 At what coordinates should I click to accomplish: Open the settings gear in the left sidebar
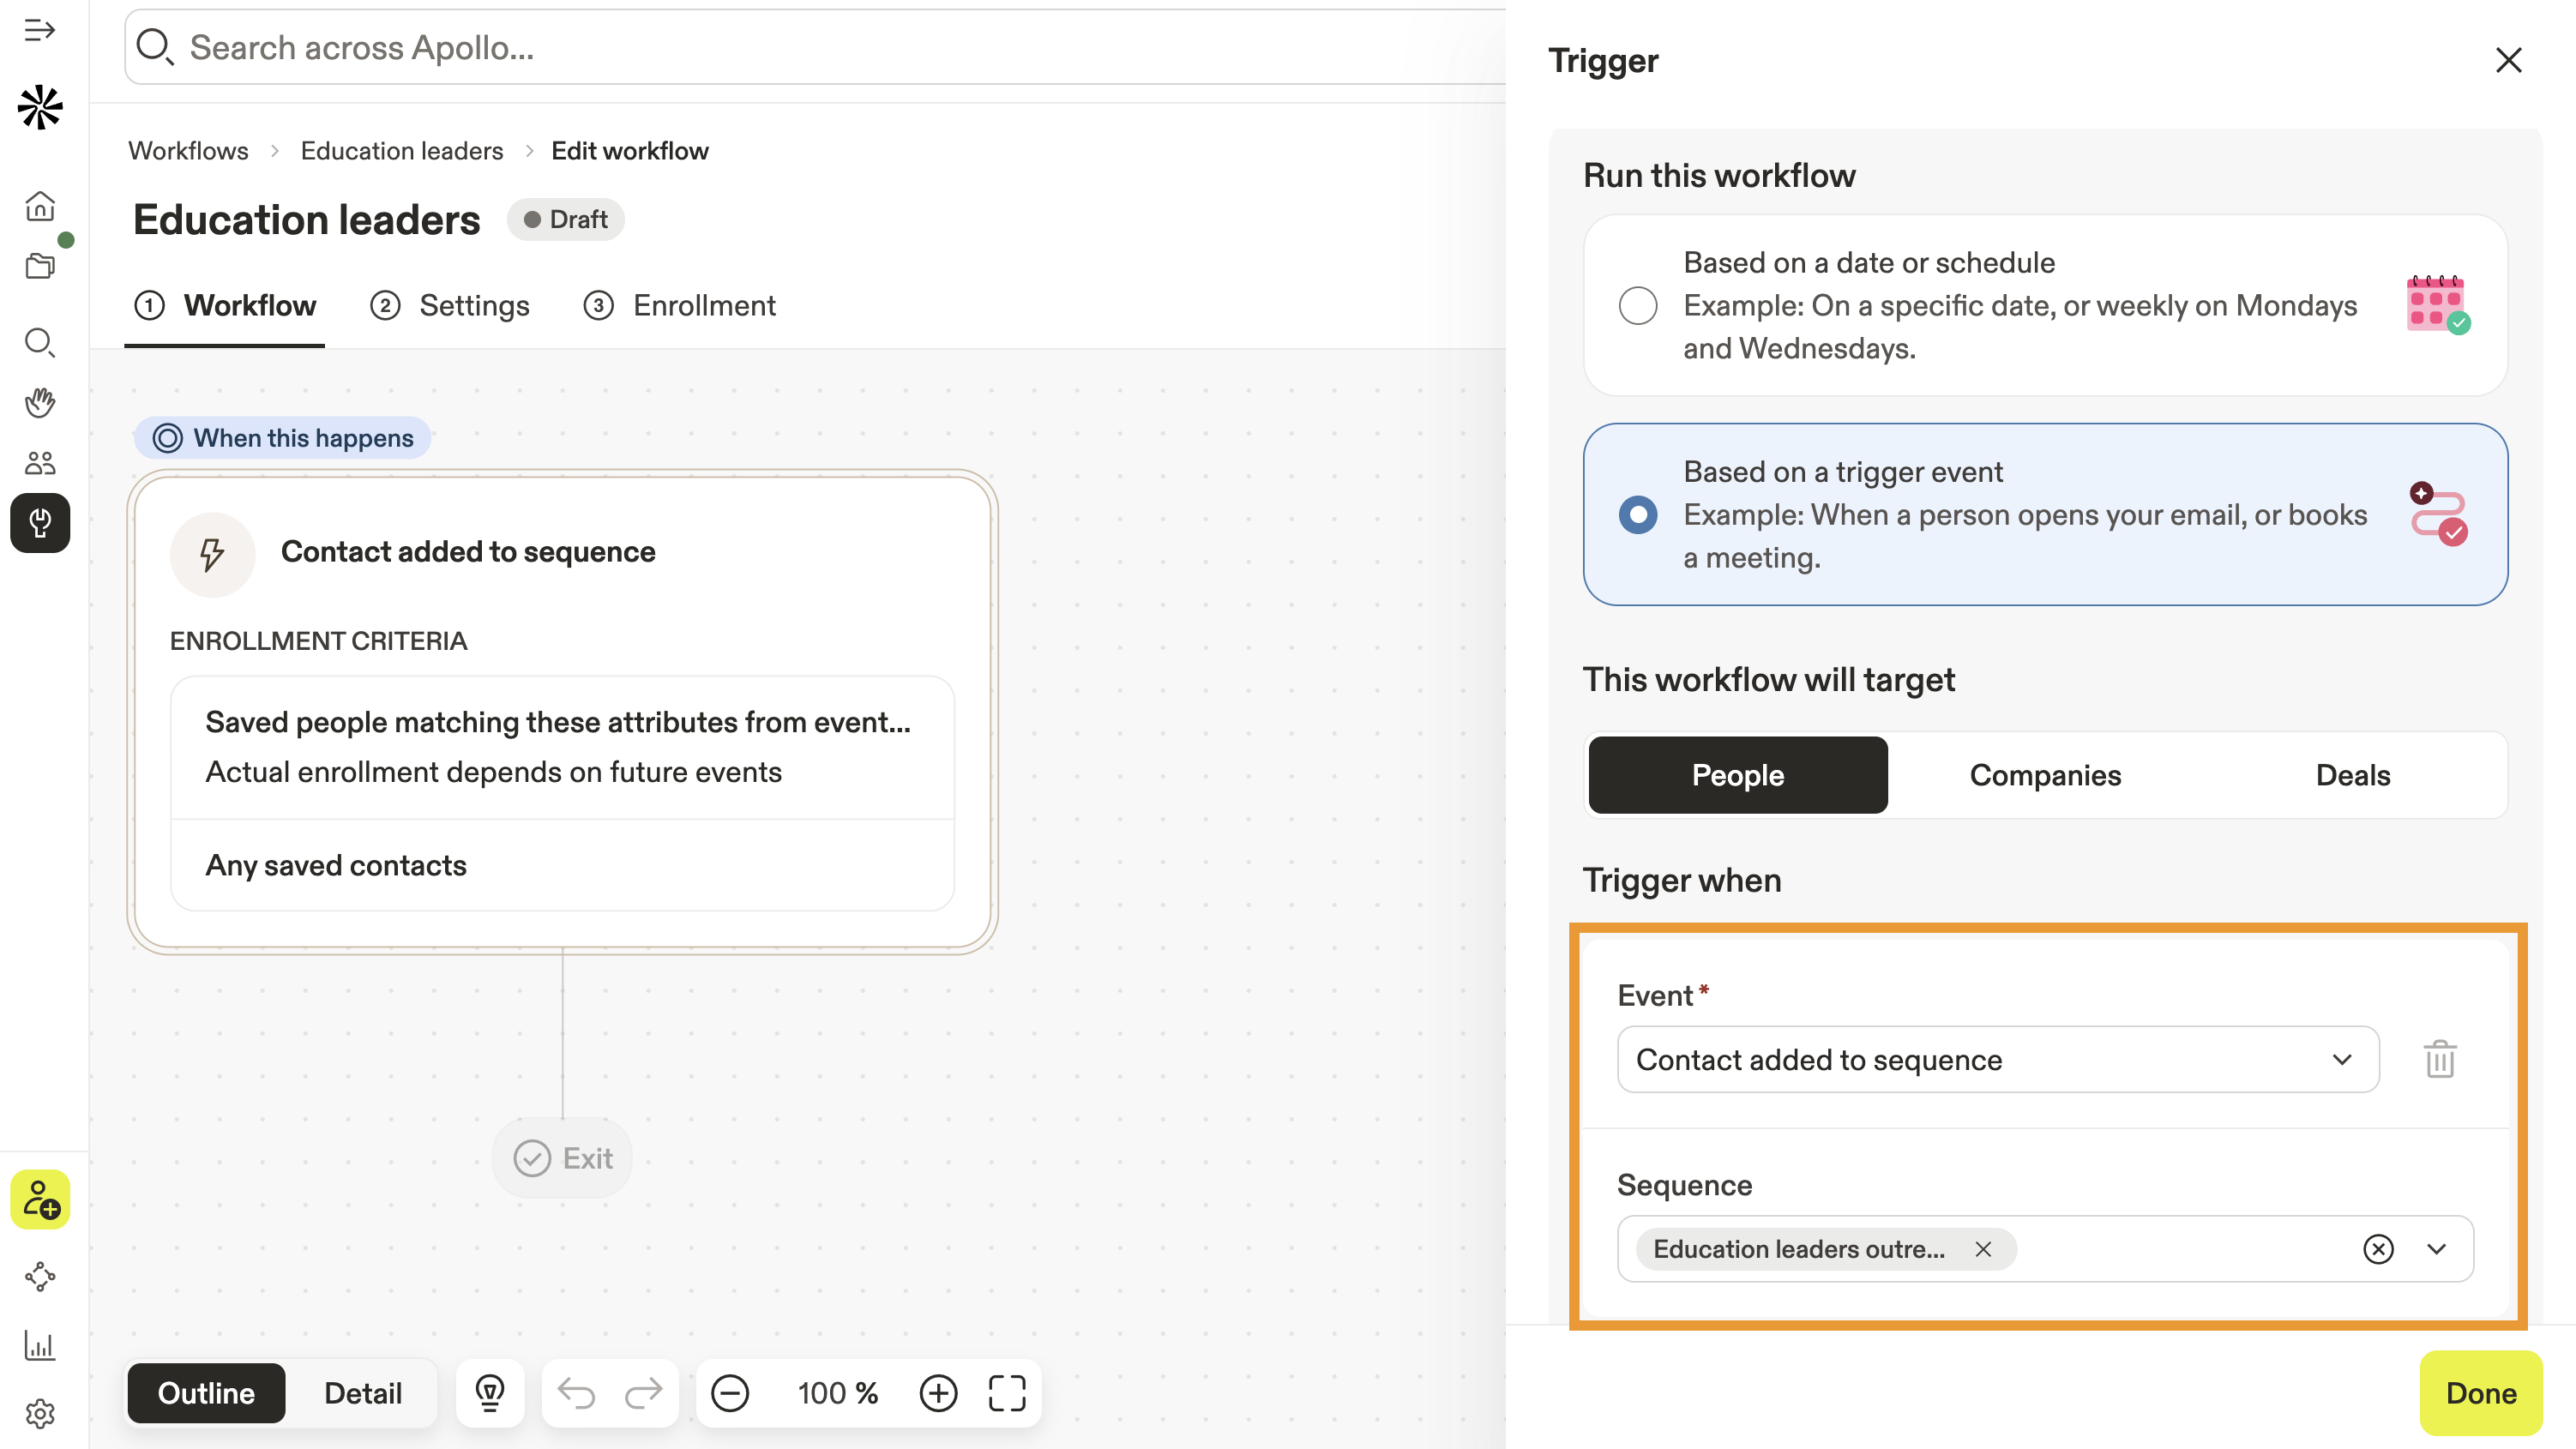click(x=40, y=1413)
